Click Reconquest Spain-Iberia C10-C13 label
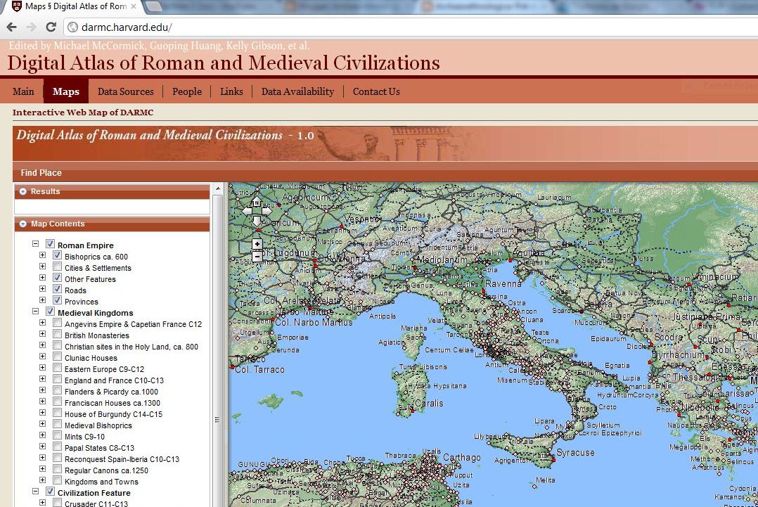The width and height of the screenshot is (758, 507). pyautogui.click(x=122, y=459)
